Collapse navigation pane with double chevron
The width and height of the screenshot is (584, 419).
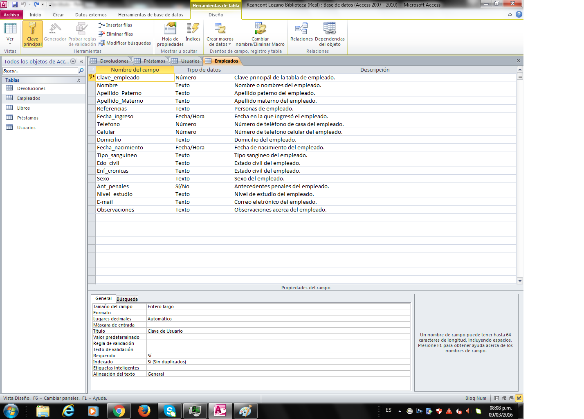pyautogui.click(x=81, y=61)
